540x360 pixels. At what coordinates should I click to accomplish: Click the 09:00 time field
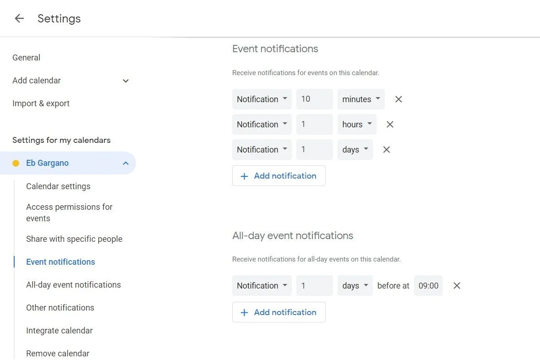coord(428,286)
